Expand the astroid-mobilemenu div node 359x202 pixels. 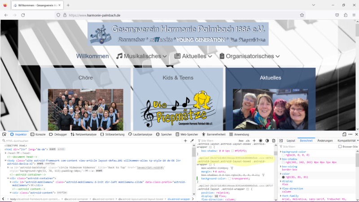click(x=11, y=182)
